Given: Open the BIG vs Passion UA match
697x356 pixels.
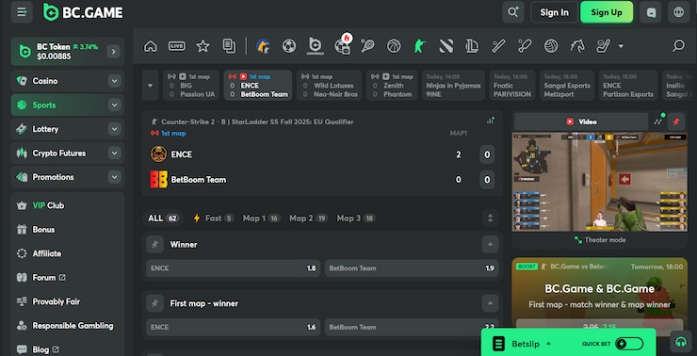Looking at the screenshot, I should point(191,86).
